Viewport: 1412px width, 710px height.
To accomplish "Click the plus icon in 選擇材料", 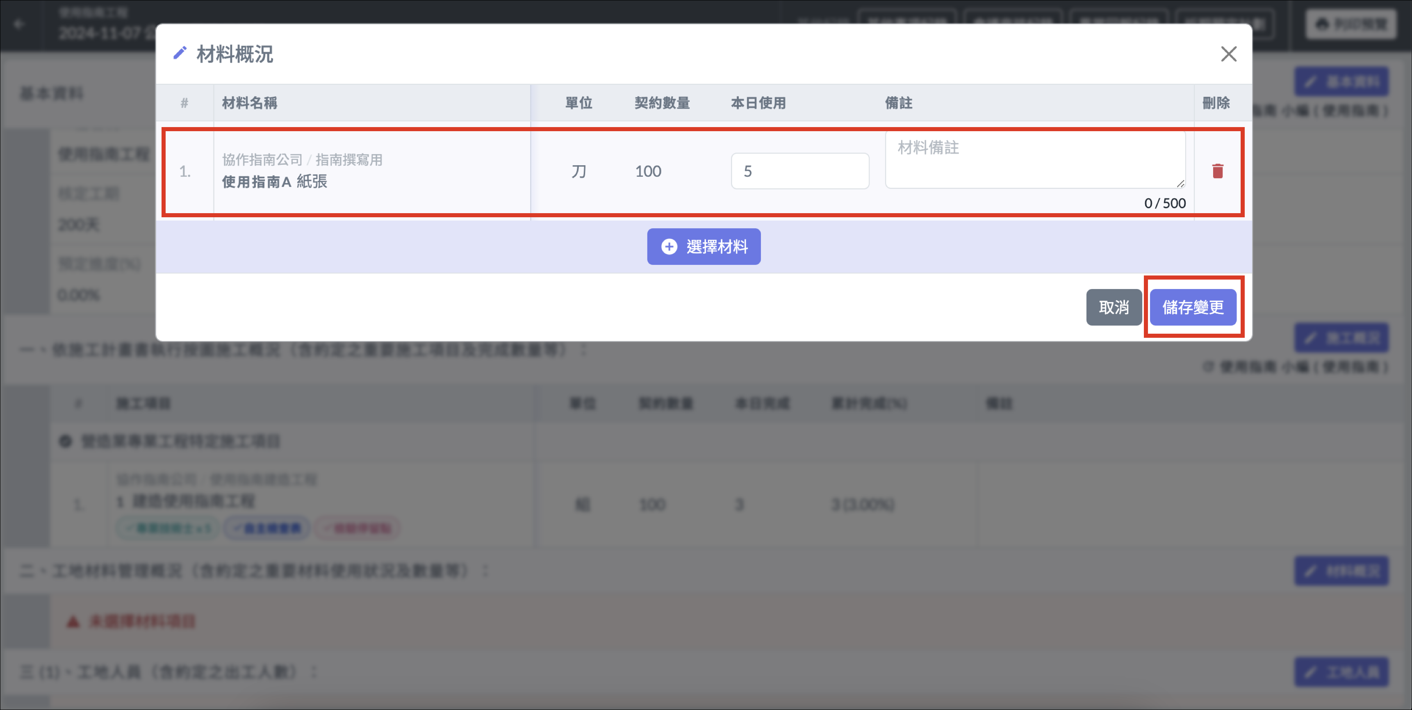I will (669, 247).
